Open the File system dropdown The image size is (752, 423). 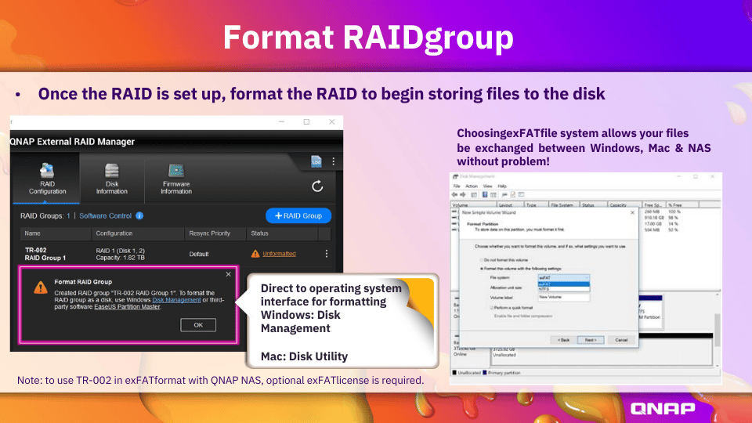click(563, 277)
